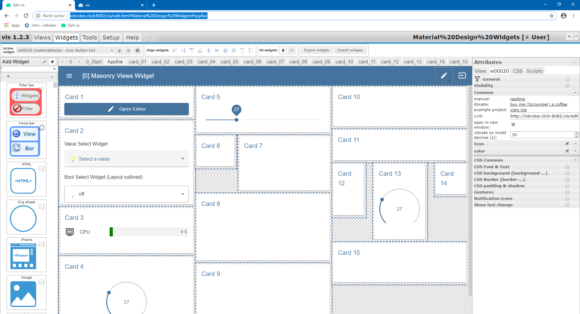Click the play button at top right
Screen dimensions: 580x314
click(x=569, y=36)
